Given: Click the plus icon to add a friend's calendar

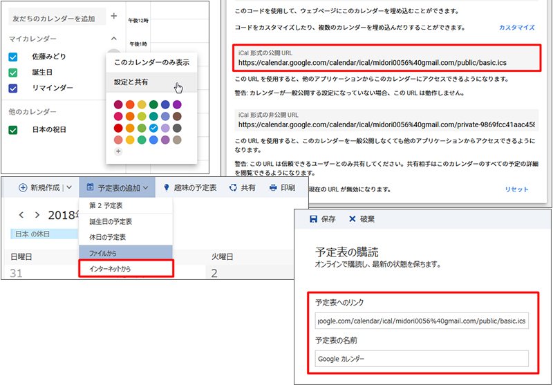Looking at the screenshot, I should click(x=113, y=16).
